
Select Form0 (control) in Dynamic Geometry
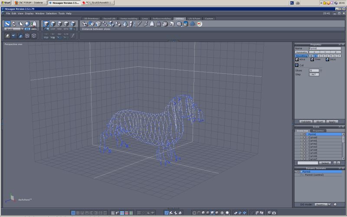tap(314, 175)
